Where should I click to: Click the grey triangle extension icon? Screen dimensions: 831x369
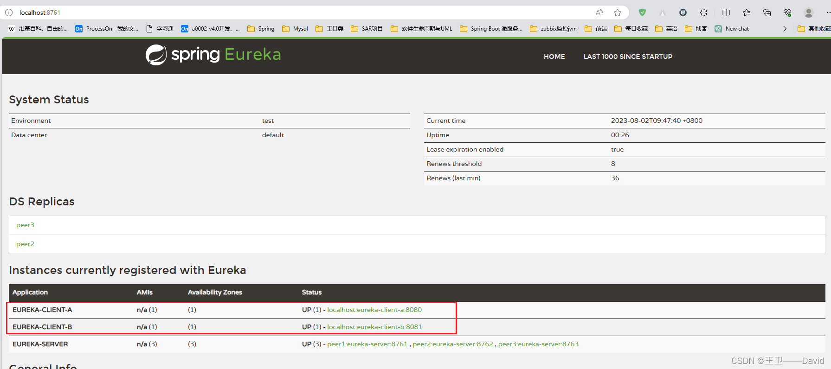(x=663, y=13)
